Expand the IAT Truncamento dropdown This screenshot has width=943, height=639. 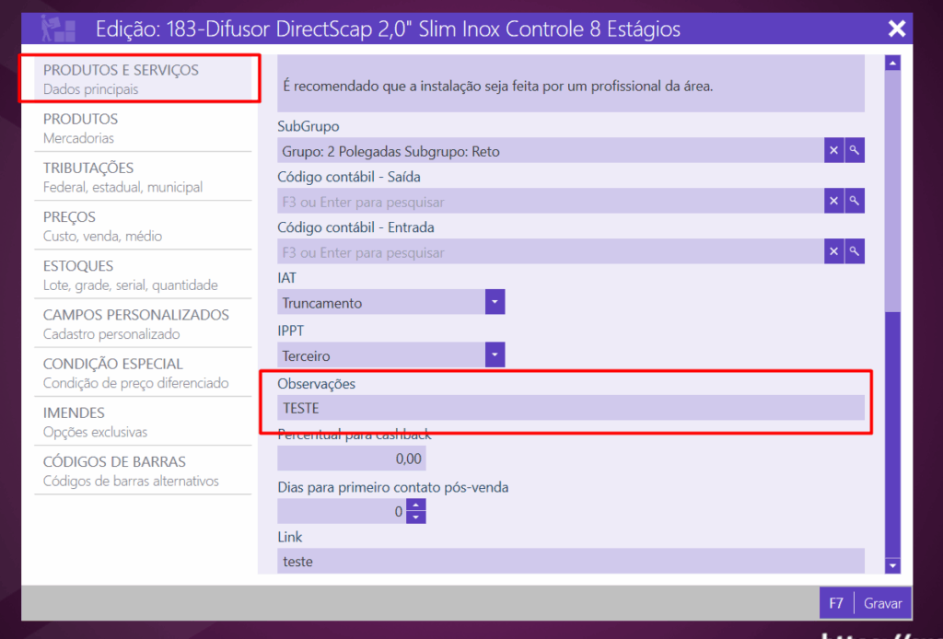(x=495, y=302)
